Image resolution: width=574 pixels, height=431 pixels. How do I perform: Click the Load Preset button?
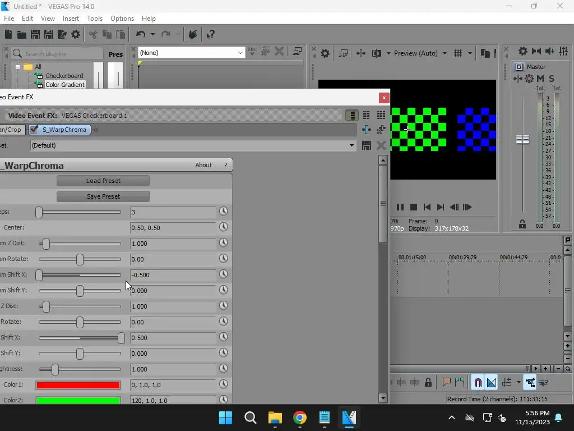pos(103,181)
